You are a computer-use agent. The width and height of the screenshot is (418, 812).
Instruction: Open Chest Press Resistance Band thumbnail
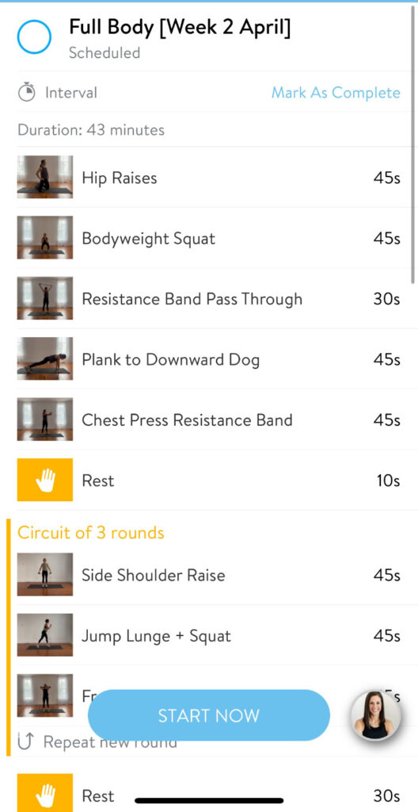[x=45, y=419]
